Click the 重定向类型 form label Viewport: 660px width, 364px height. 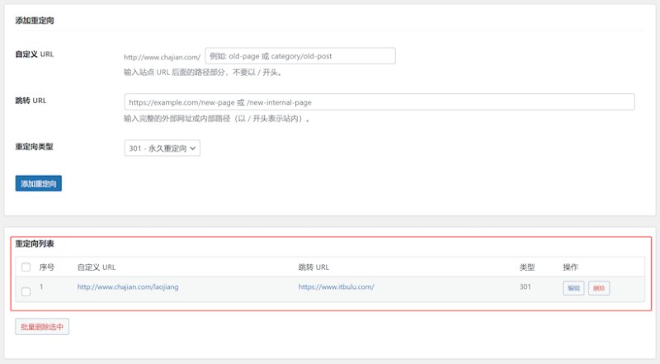click(x=34, y=147)
